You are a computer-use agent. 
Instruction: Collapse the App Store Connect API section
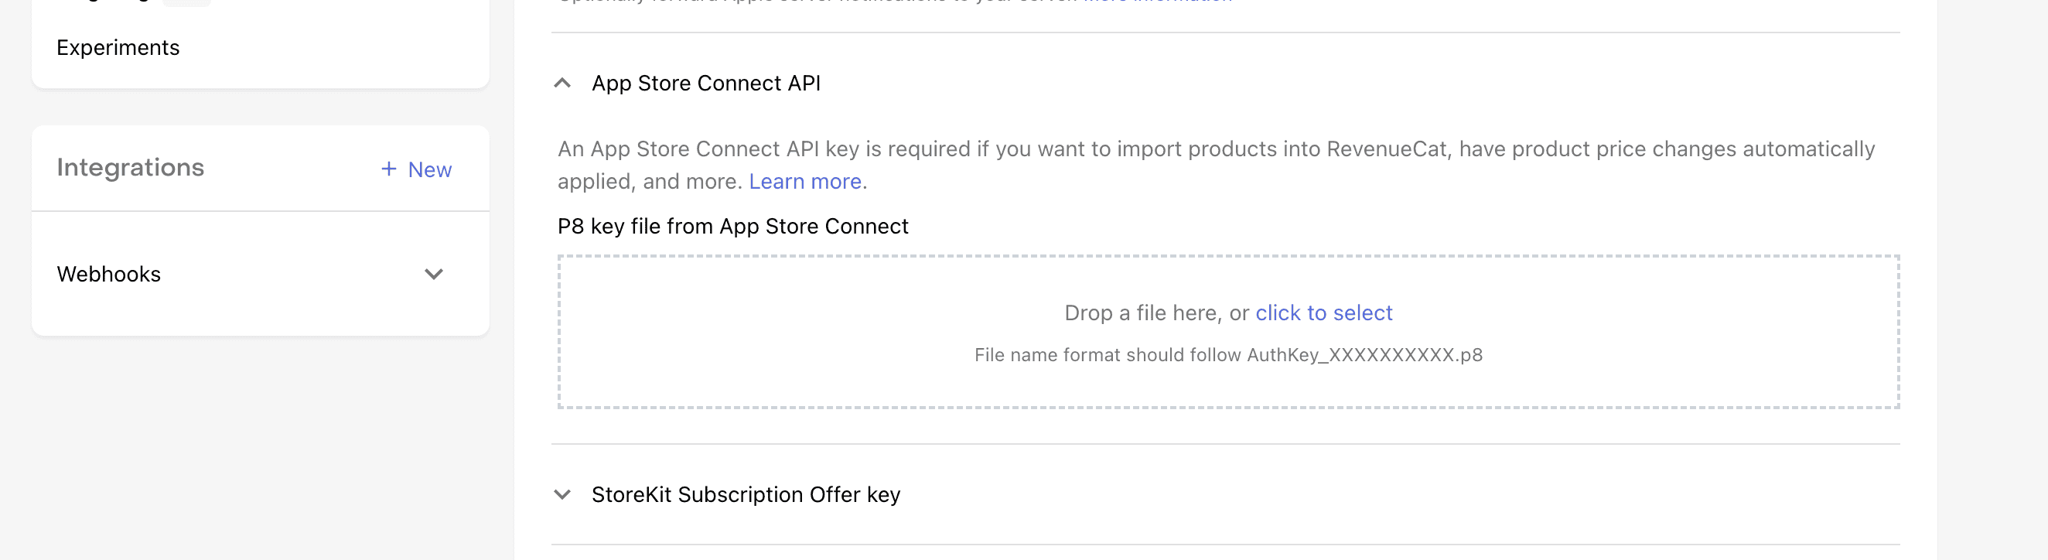pos(562,84)
